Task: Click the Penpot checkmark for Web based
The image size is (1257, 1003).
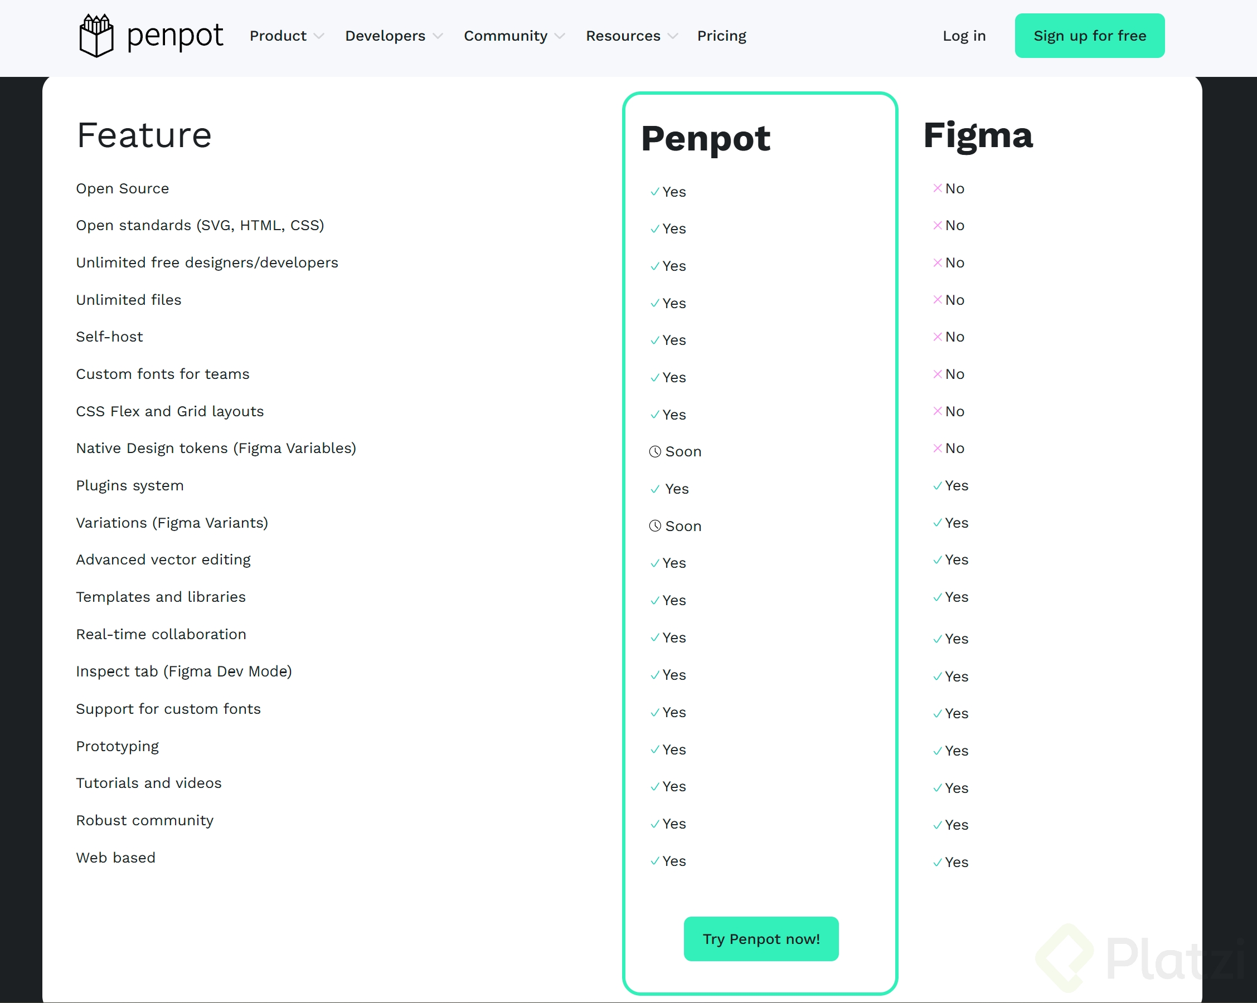Action: pyautogui.click(x=655, y=861)
